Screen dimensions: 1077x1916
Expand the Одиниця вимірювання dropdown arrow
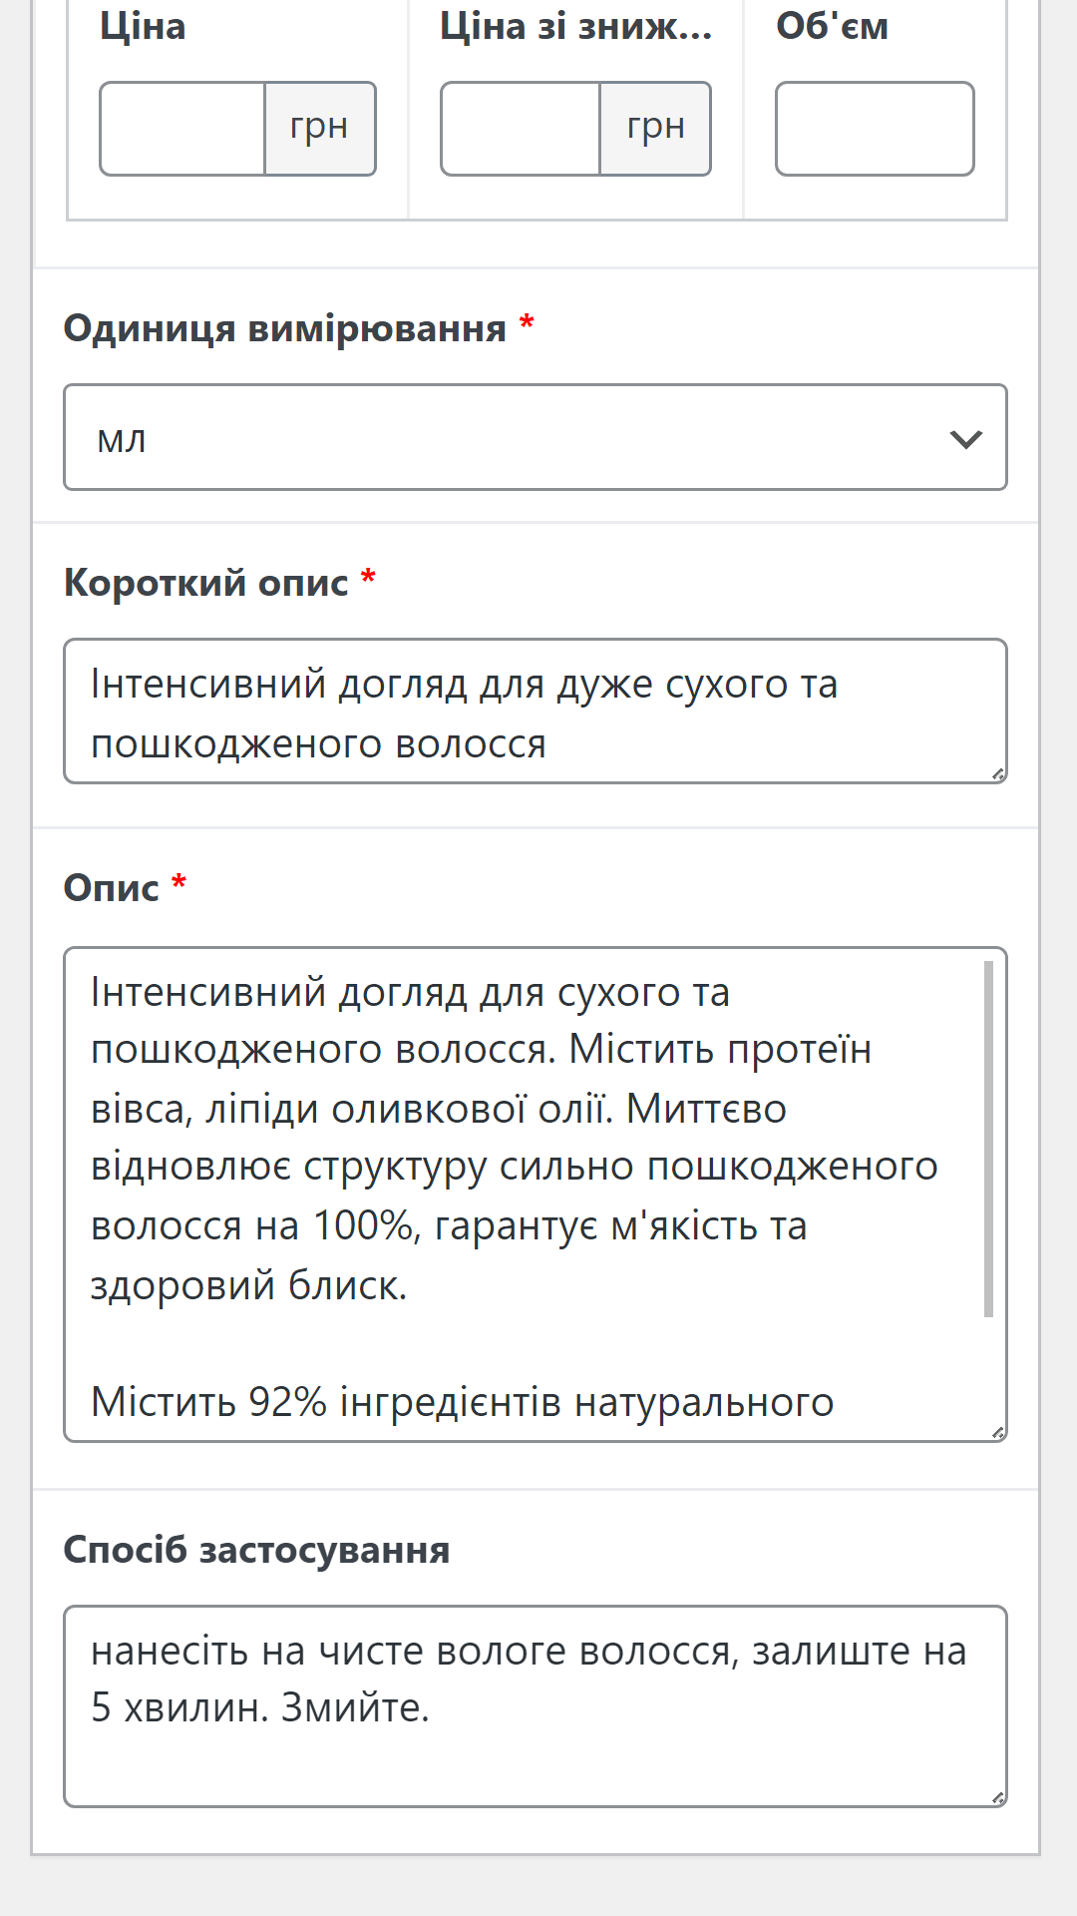(x=965, y=438)
